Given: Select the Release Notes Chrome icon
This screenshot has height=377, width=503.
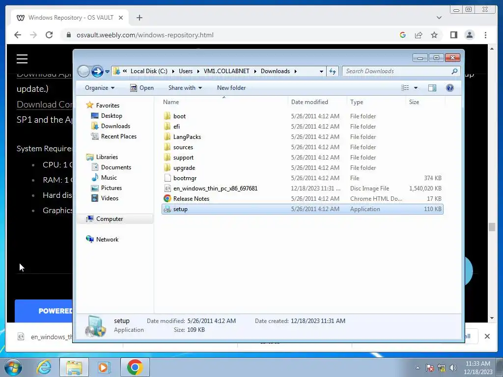Looking at the screenshot, I should click(167, 198).
